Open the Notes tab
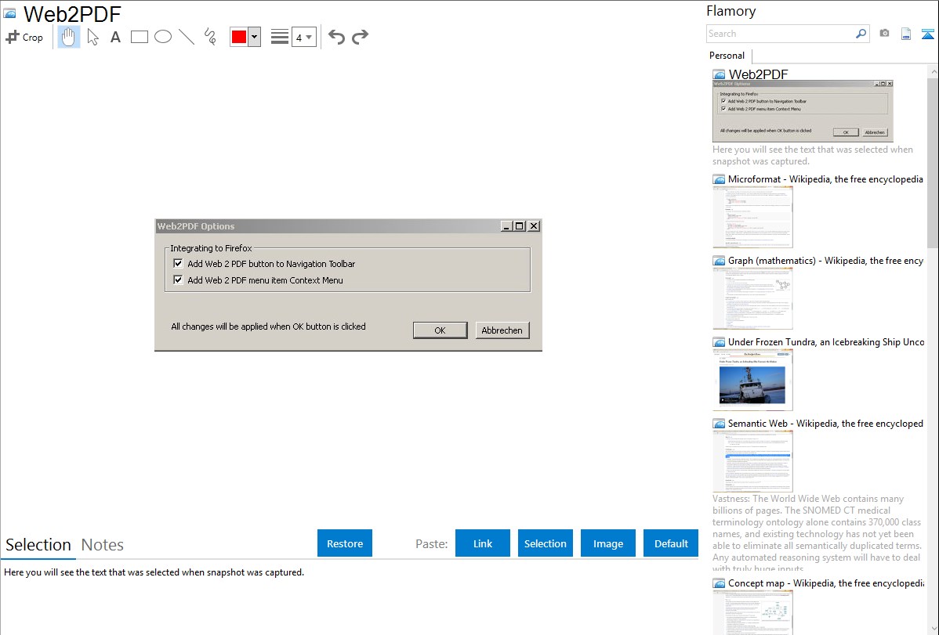Screen dimensions: 939x635 (x=103, y=545)
